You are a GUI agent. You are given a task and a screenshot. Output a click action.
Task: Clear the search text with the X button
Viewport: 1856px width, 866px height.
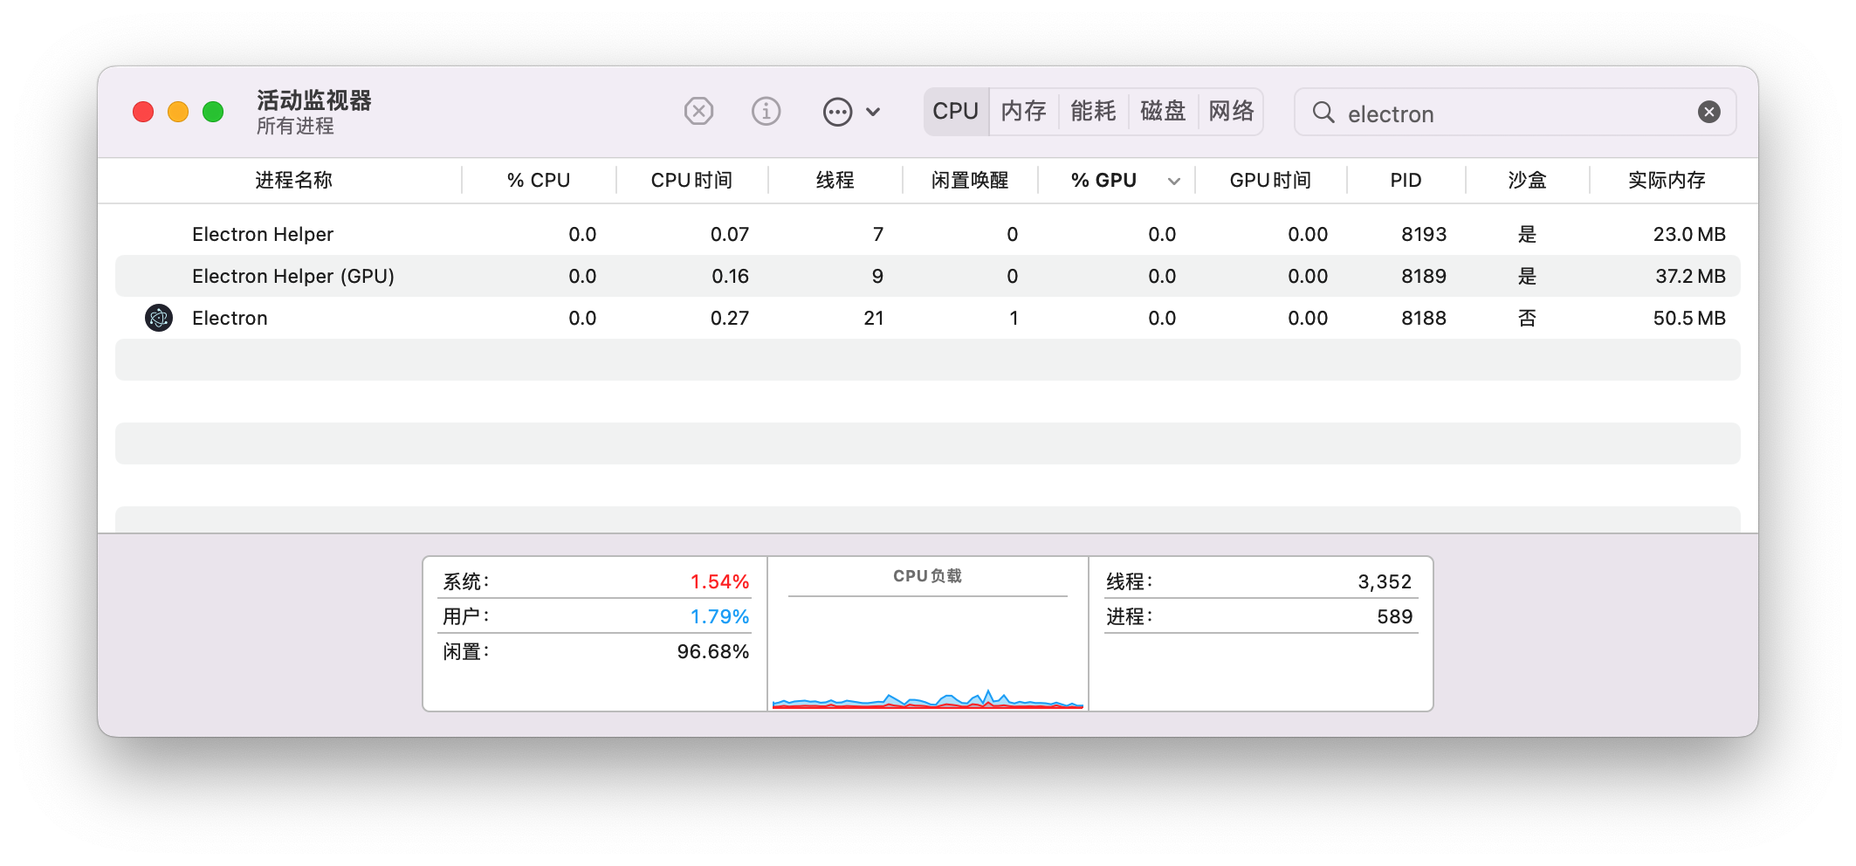[1708, 112]
